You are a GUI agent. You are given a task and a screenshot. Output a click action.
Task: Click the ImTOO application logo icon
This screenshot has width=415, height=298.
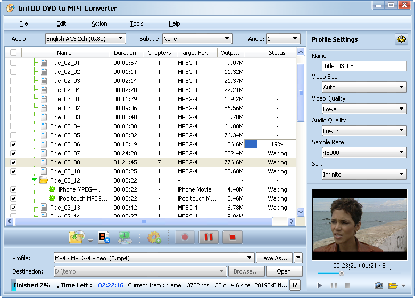click(11, 8)
